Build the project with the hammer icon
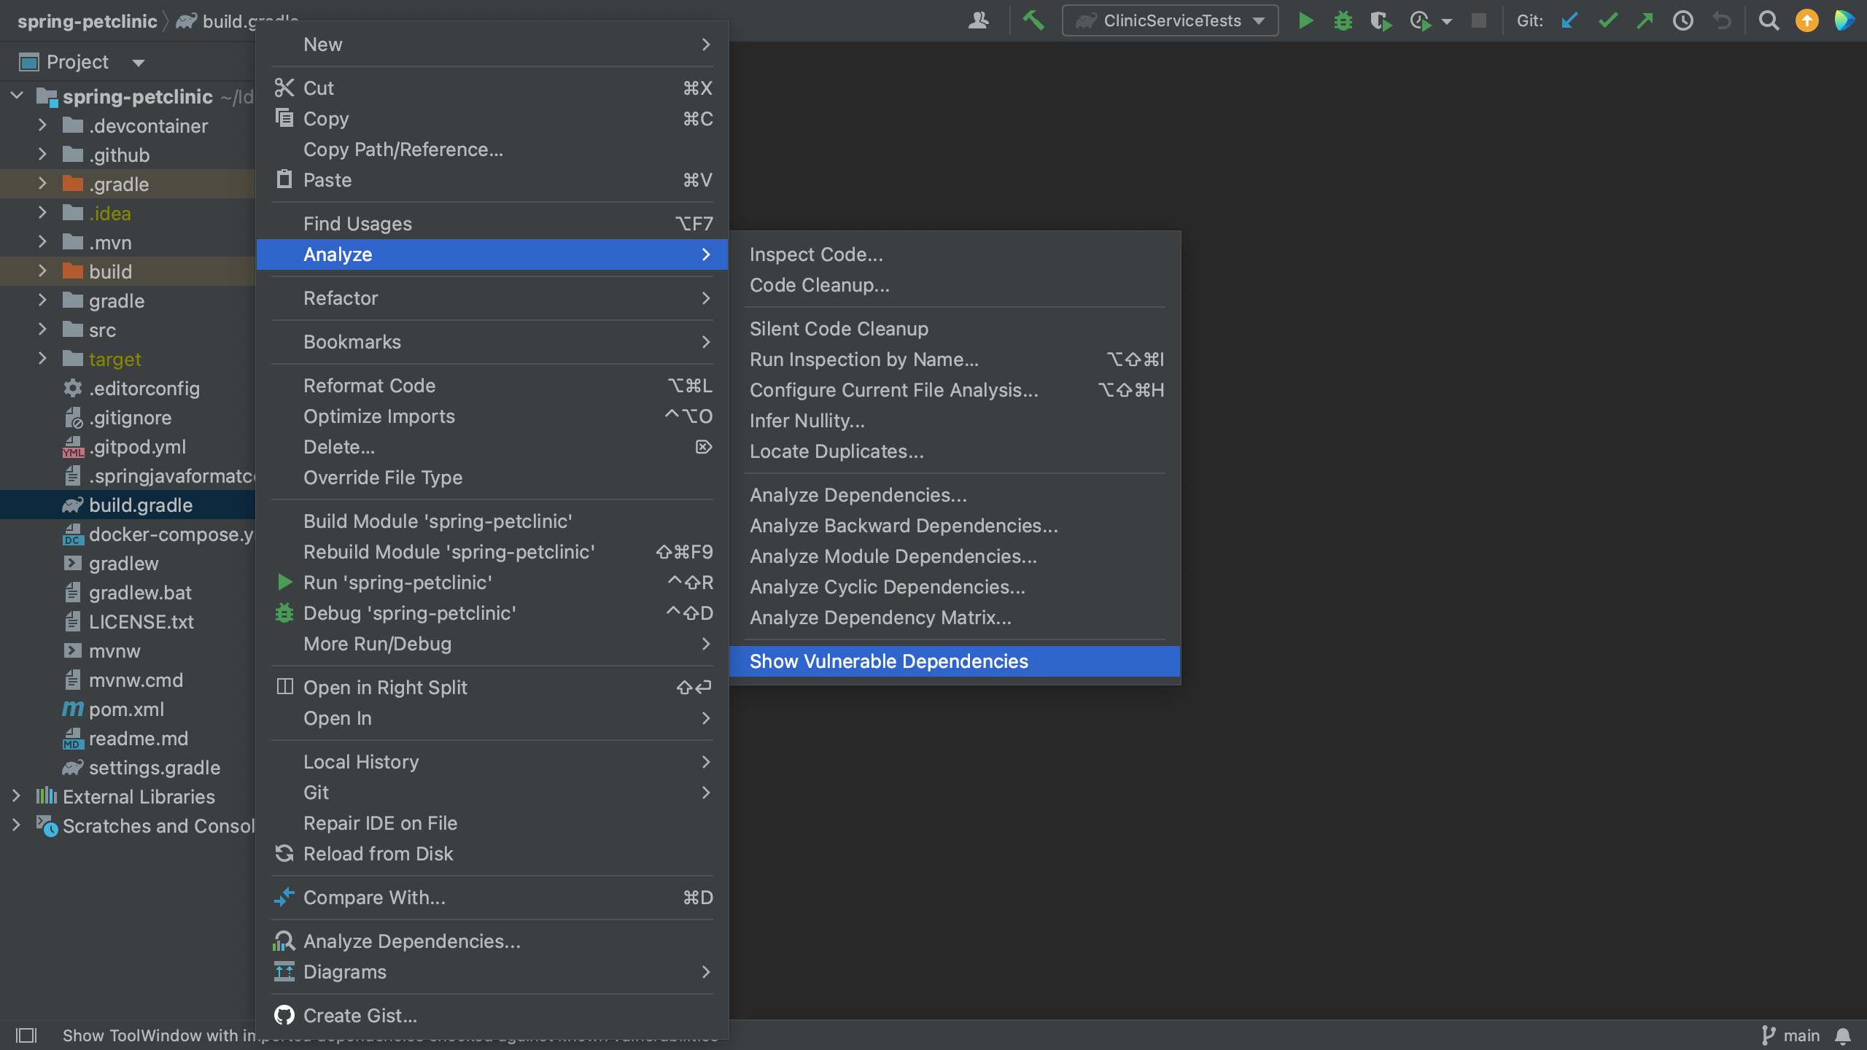Screen dimensions: 1867x1050 tap(1033, 20)
